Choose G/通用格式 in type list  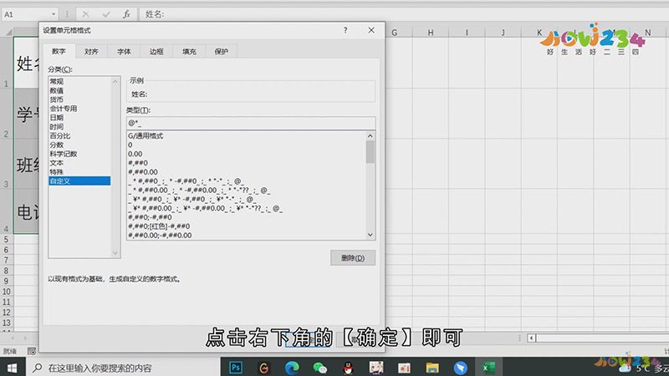(x=246, y=136)
